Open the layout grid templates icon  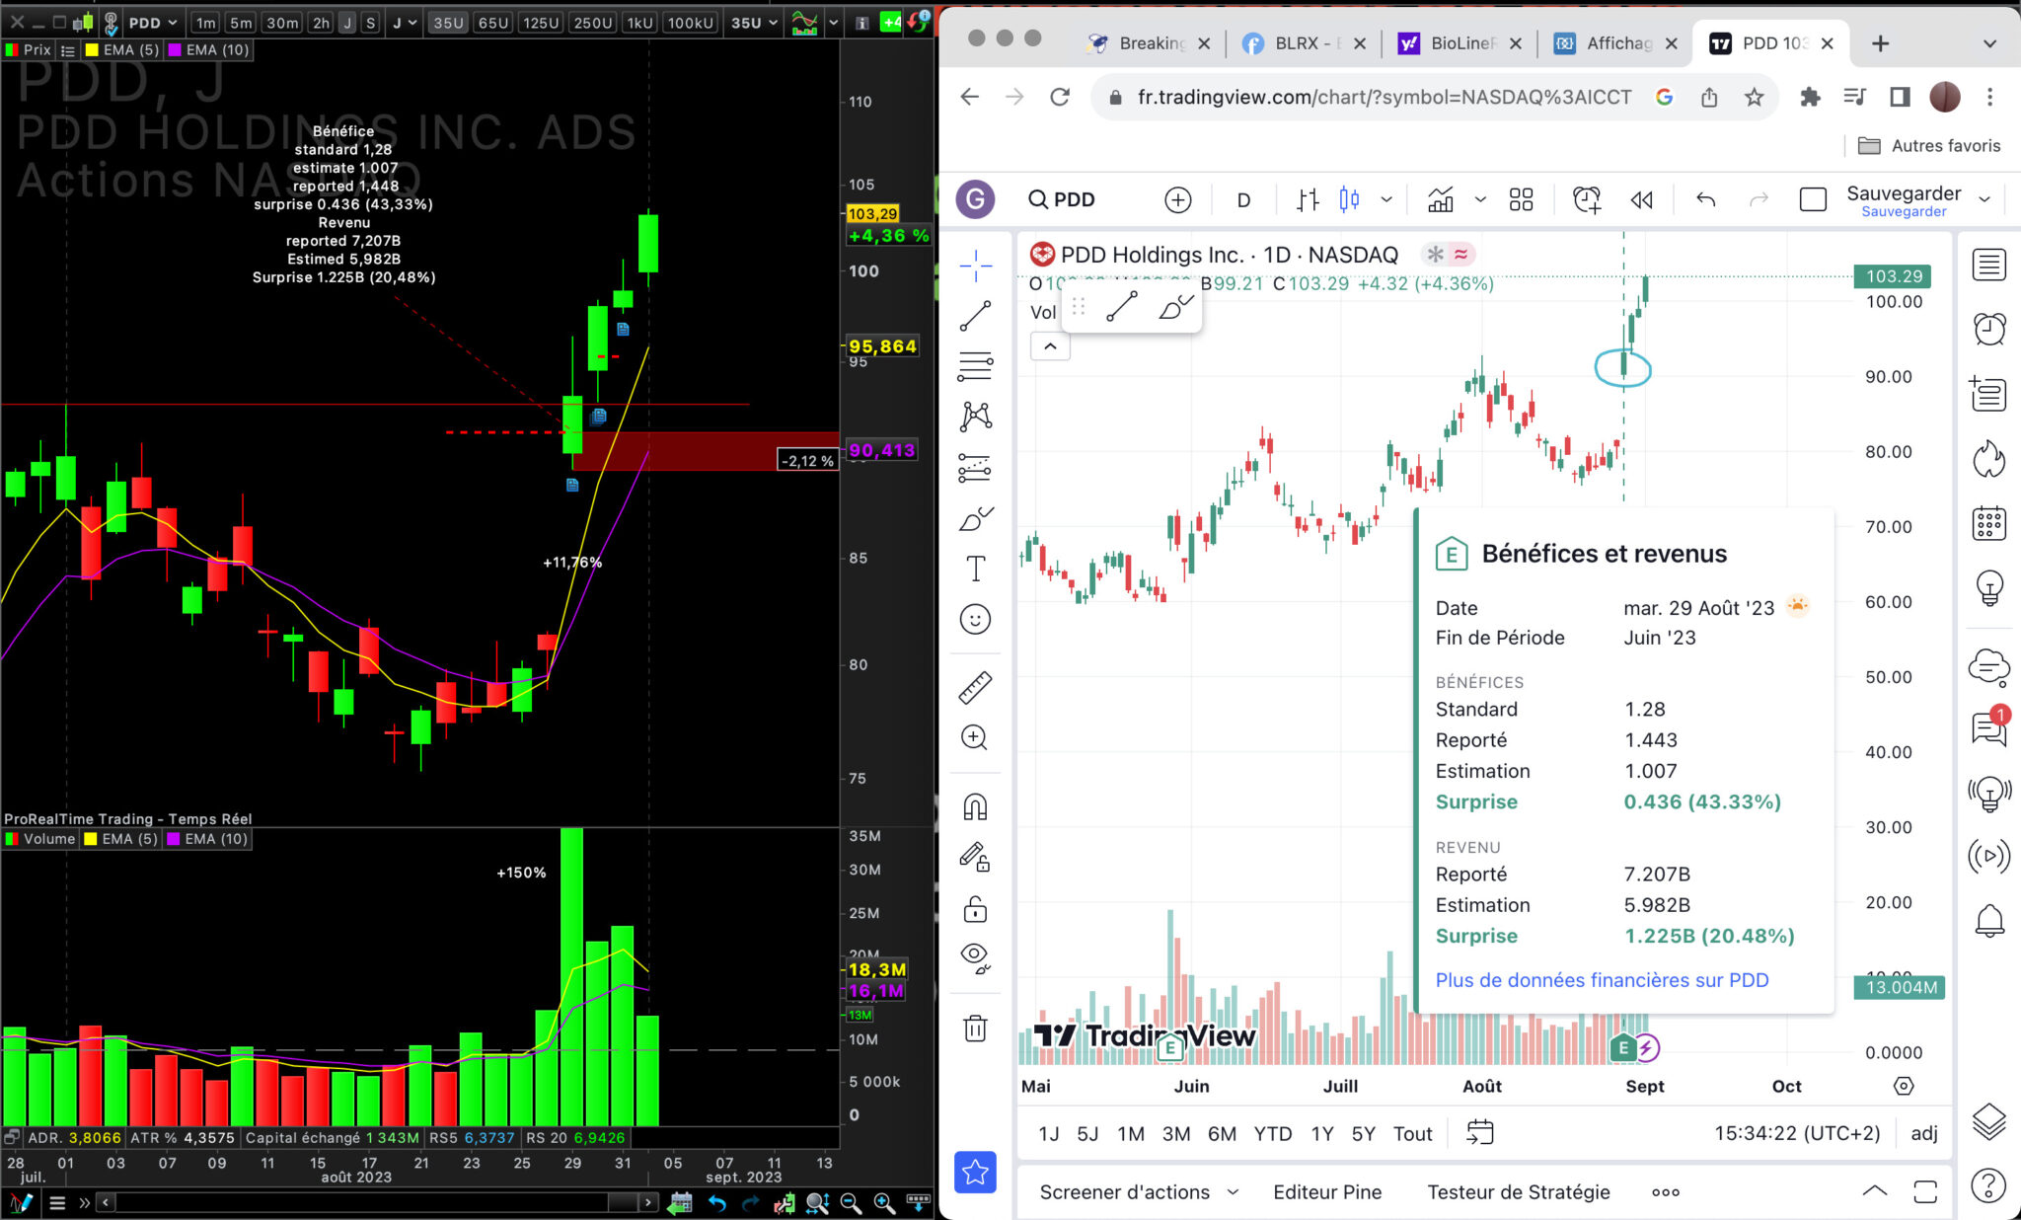point(1521,199)
